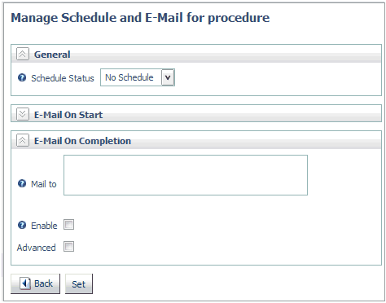Select the No Schedule combo box
Image resolution: width=386 pixels, height=303 pixels.
pyautogui.click(x=138, y=77)
